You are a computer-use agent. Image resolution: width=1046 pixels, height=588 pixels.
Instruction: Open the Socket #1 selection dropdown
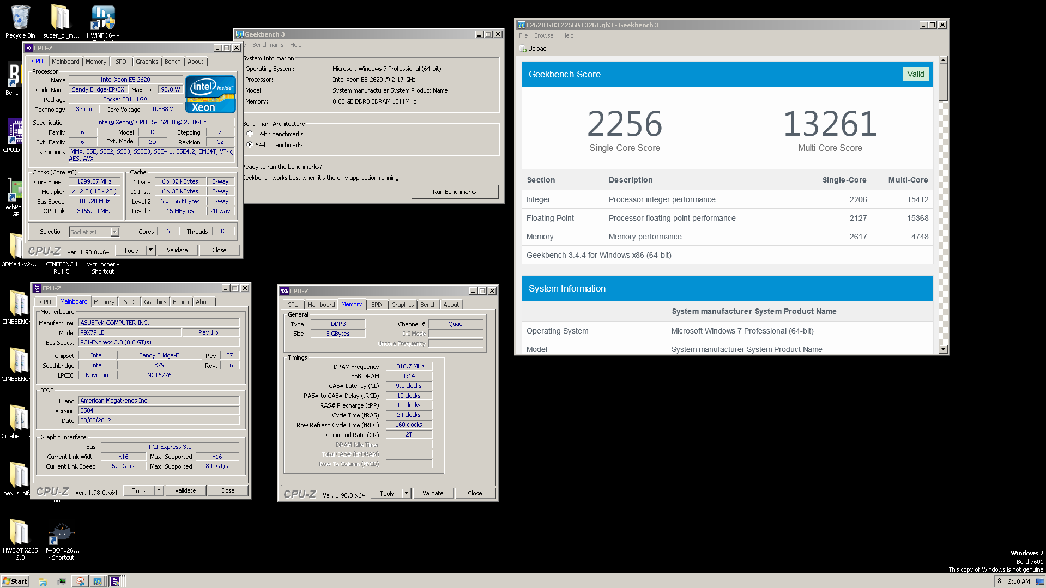114,232
